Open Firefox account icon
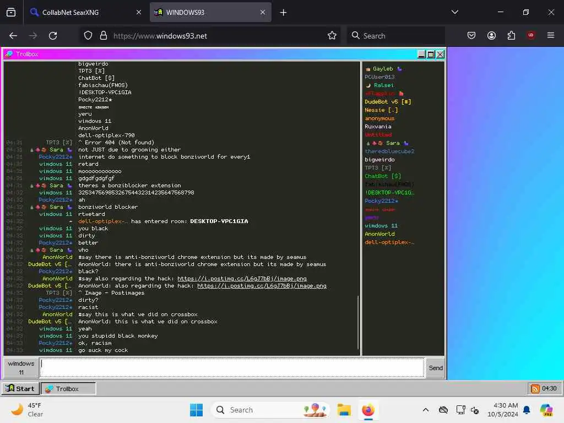 pos(491,36)
